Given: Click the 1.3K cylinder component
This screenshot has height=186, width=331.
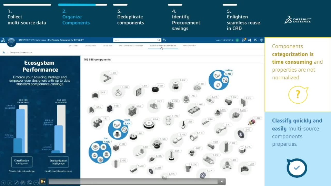Looking at the screenshot, I should (x=188, y=167).
